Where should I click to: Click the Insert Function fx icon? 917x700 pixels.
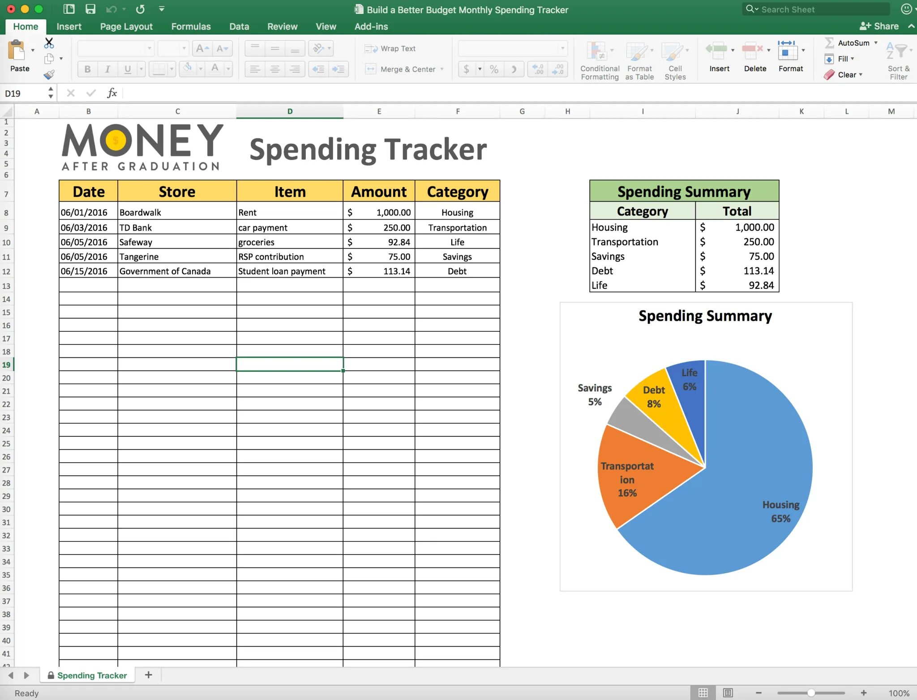(x=112, y=93)
